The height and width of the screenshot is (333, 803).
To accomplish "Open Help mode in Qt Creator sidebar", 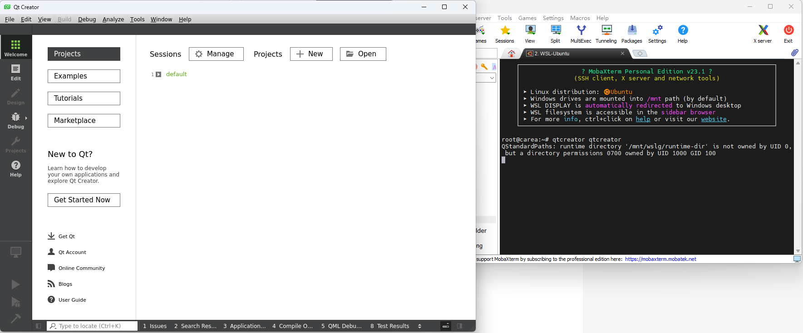I will 16,168.
